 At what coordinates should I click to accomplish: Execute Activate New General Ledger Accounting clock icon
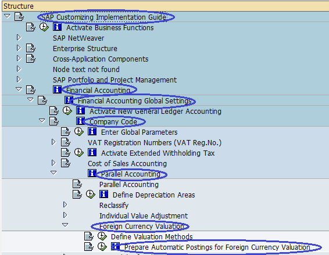click(x=67, y=110)
